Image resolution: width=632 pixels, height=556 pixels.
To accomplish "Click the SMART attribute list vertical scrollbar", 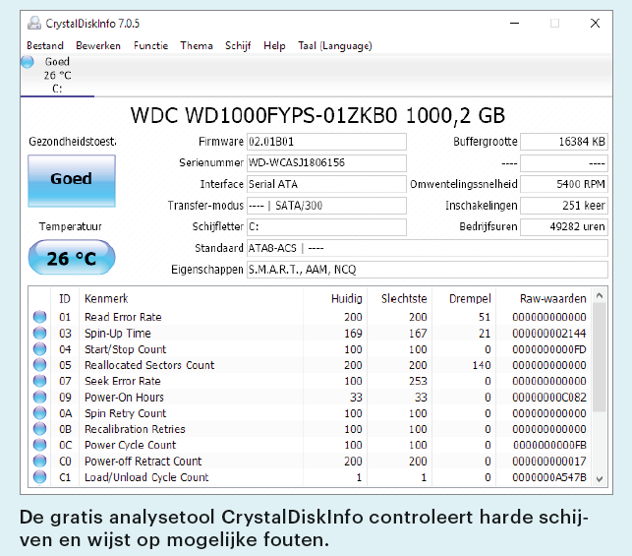I will tap(600, 384).
